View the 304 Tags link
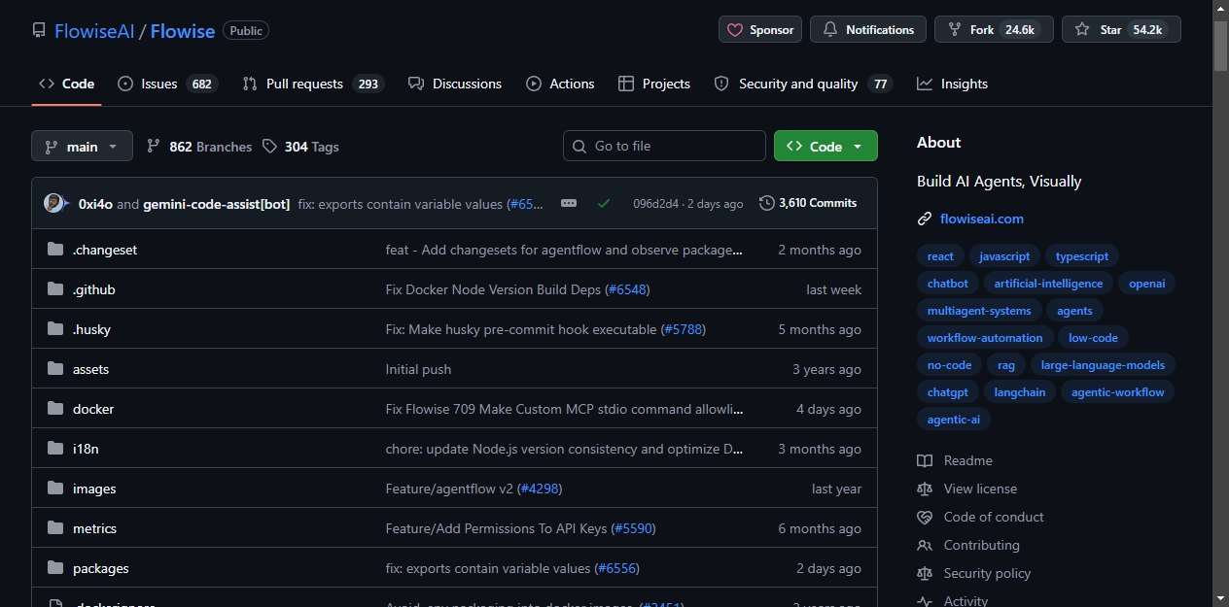Screen dimensions: 1229x607 [x=300, y=147]
